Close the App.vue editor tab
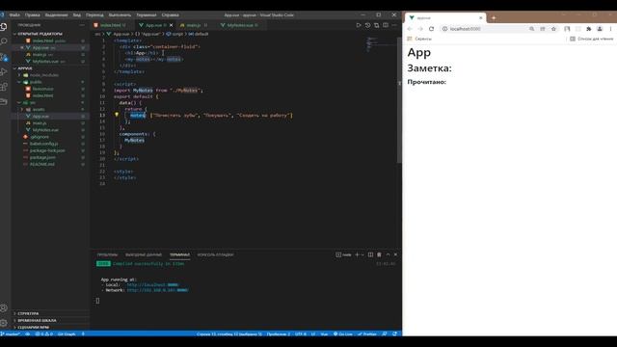Viewport: 617px width, 347px height. coord(171,25)
